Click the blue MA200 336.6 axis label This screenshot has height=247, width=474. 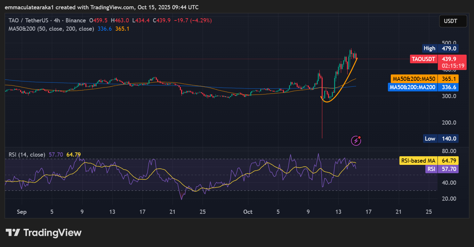click(x=423, y=87)
